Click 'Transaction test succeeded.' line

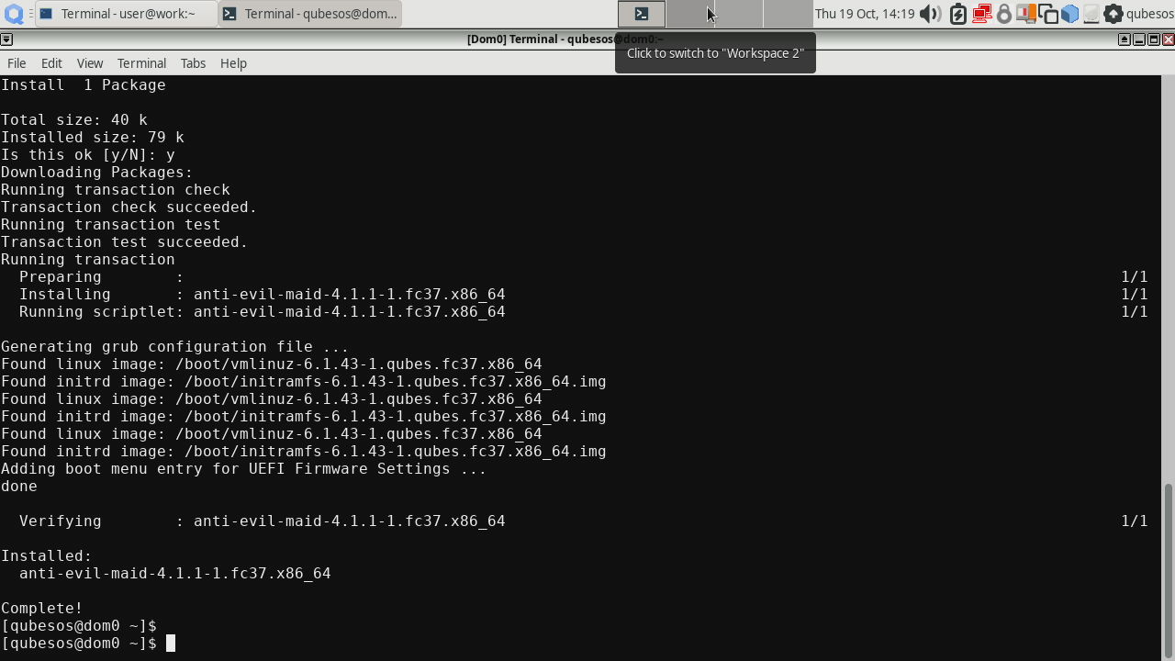coord(125,242)
